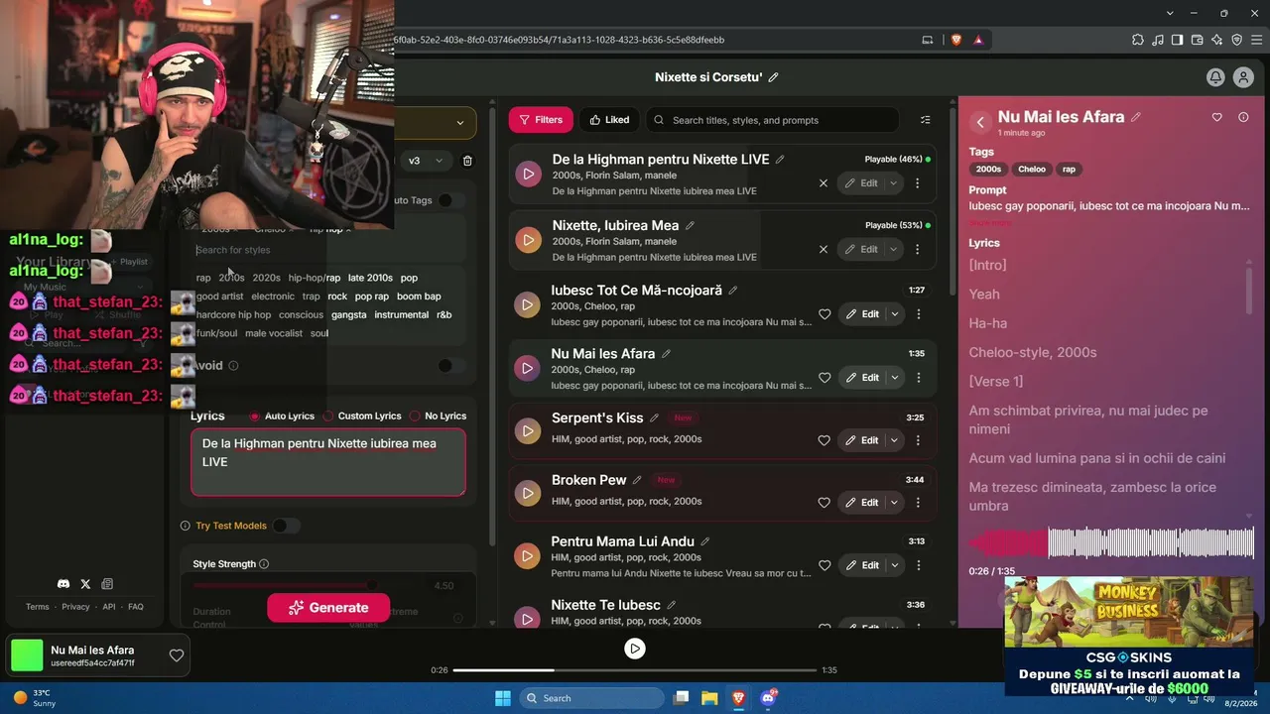Cancel generation of Nixette, Iubirea Mea
This screenshot has height=714, width=1270.
click(x=824, y=250)
